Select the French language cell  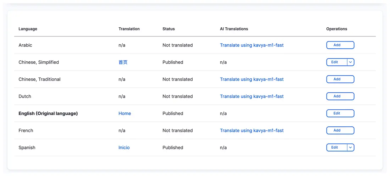pyautogui.click(x=26, y=131)
